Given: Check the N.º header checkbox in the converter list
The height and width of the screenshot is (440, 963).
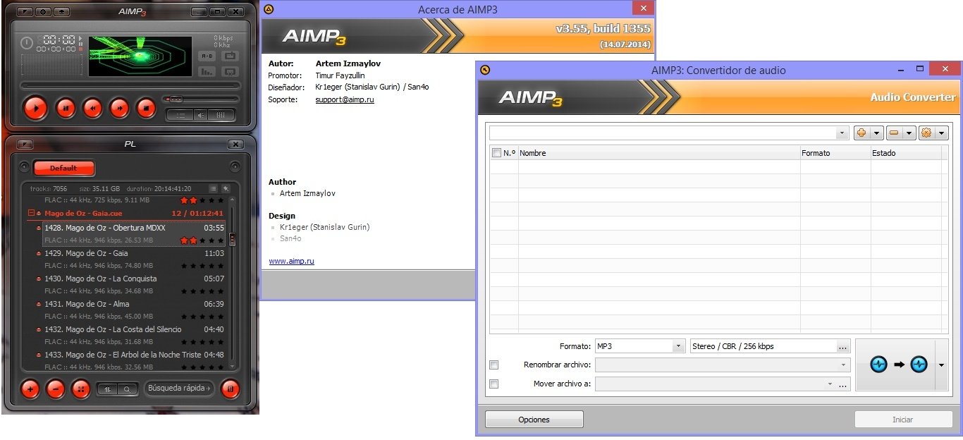Looking at the screenshot, I should click(496, 152).
